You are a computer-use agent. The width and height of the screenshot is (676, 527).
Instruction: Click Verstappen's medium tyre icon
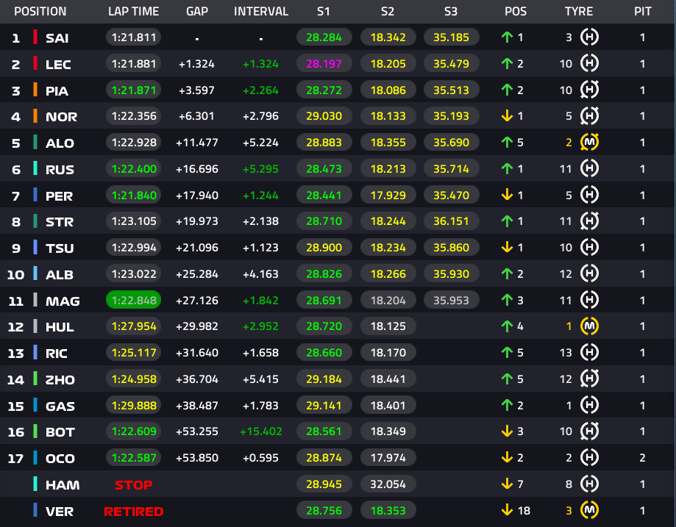[589, 511]
